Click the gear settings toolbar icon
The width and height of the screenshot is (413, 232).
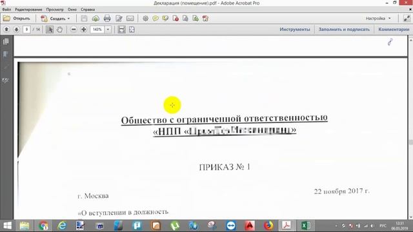tap(145, 19)
